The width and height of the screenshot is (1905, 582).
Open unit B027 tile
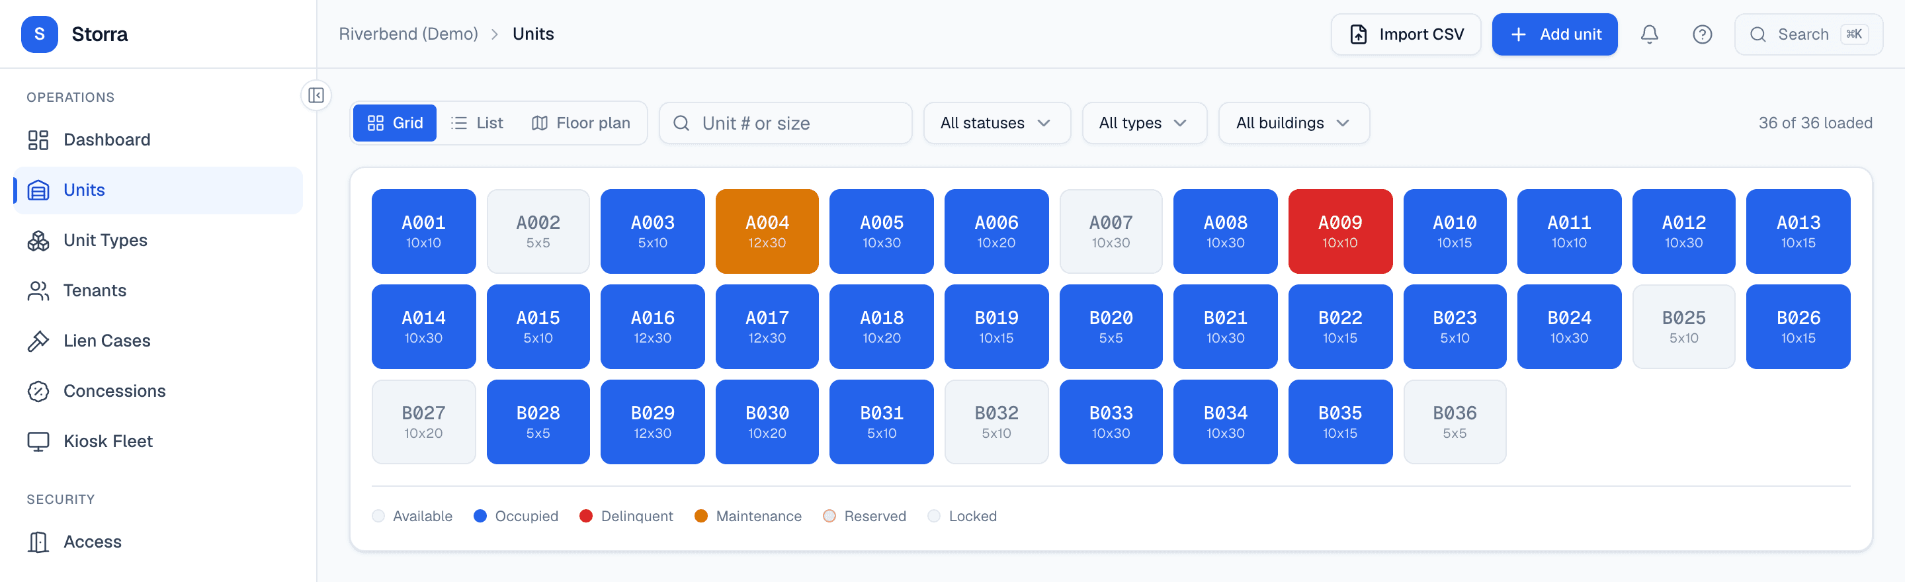point(424,422)
